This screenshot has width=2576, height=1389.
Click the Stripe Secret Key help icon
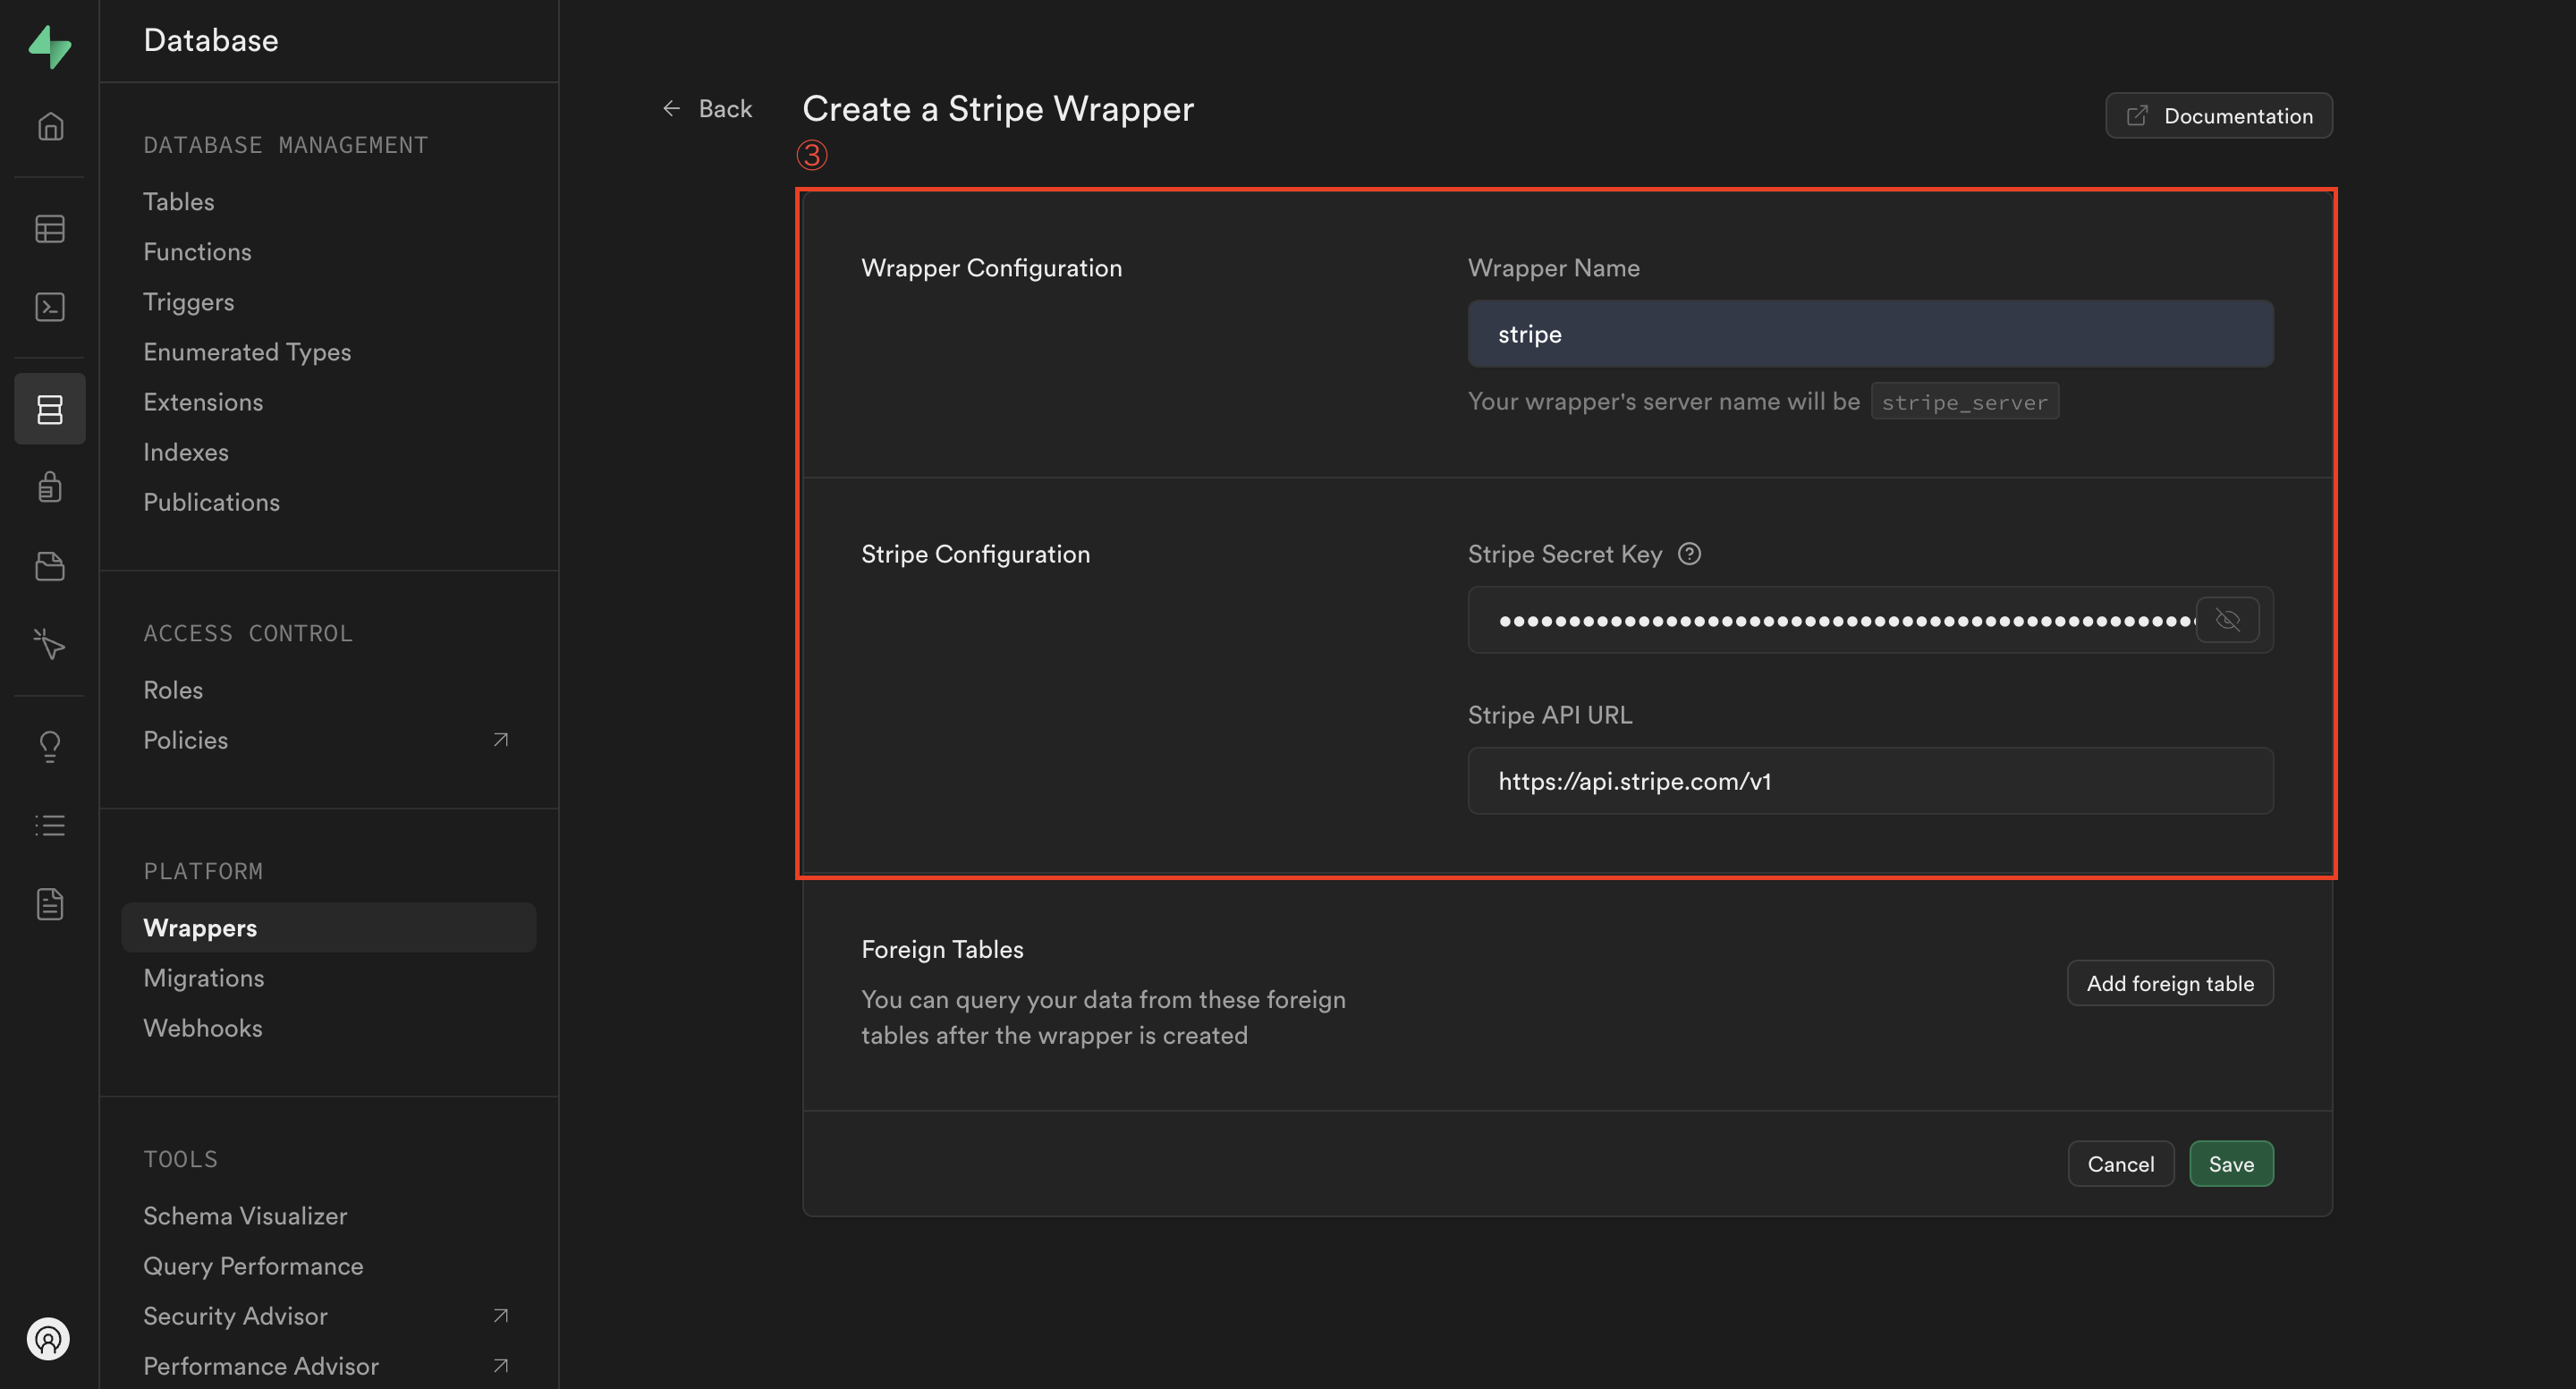pos(1689,554)
